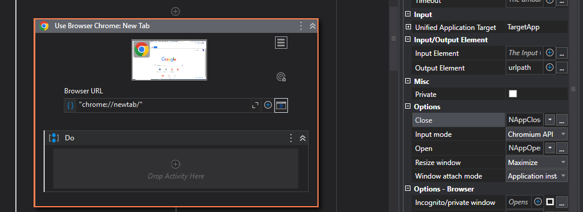Open the Close property dropdown arrow
This screenshot has height=212, width=583.
550,120
